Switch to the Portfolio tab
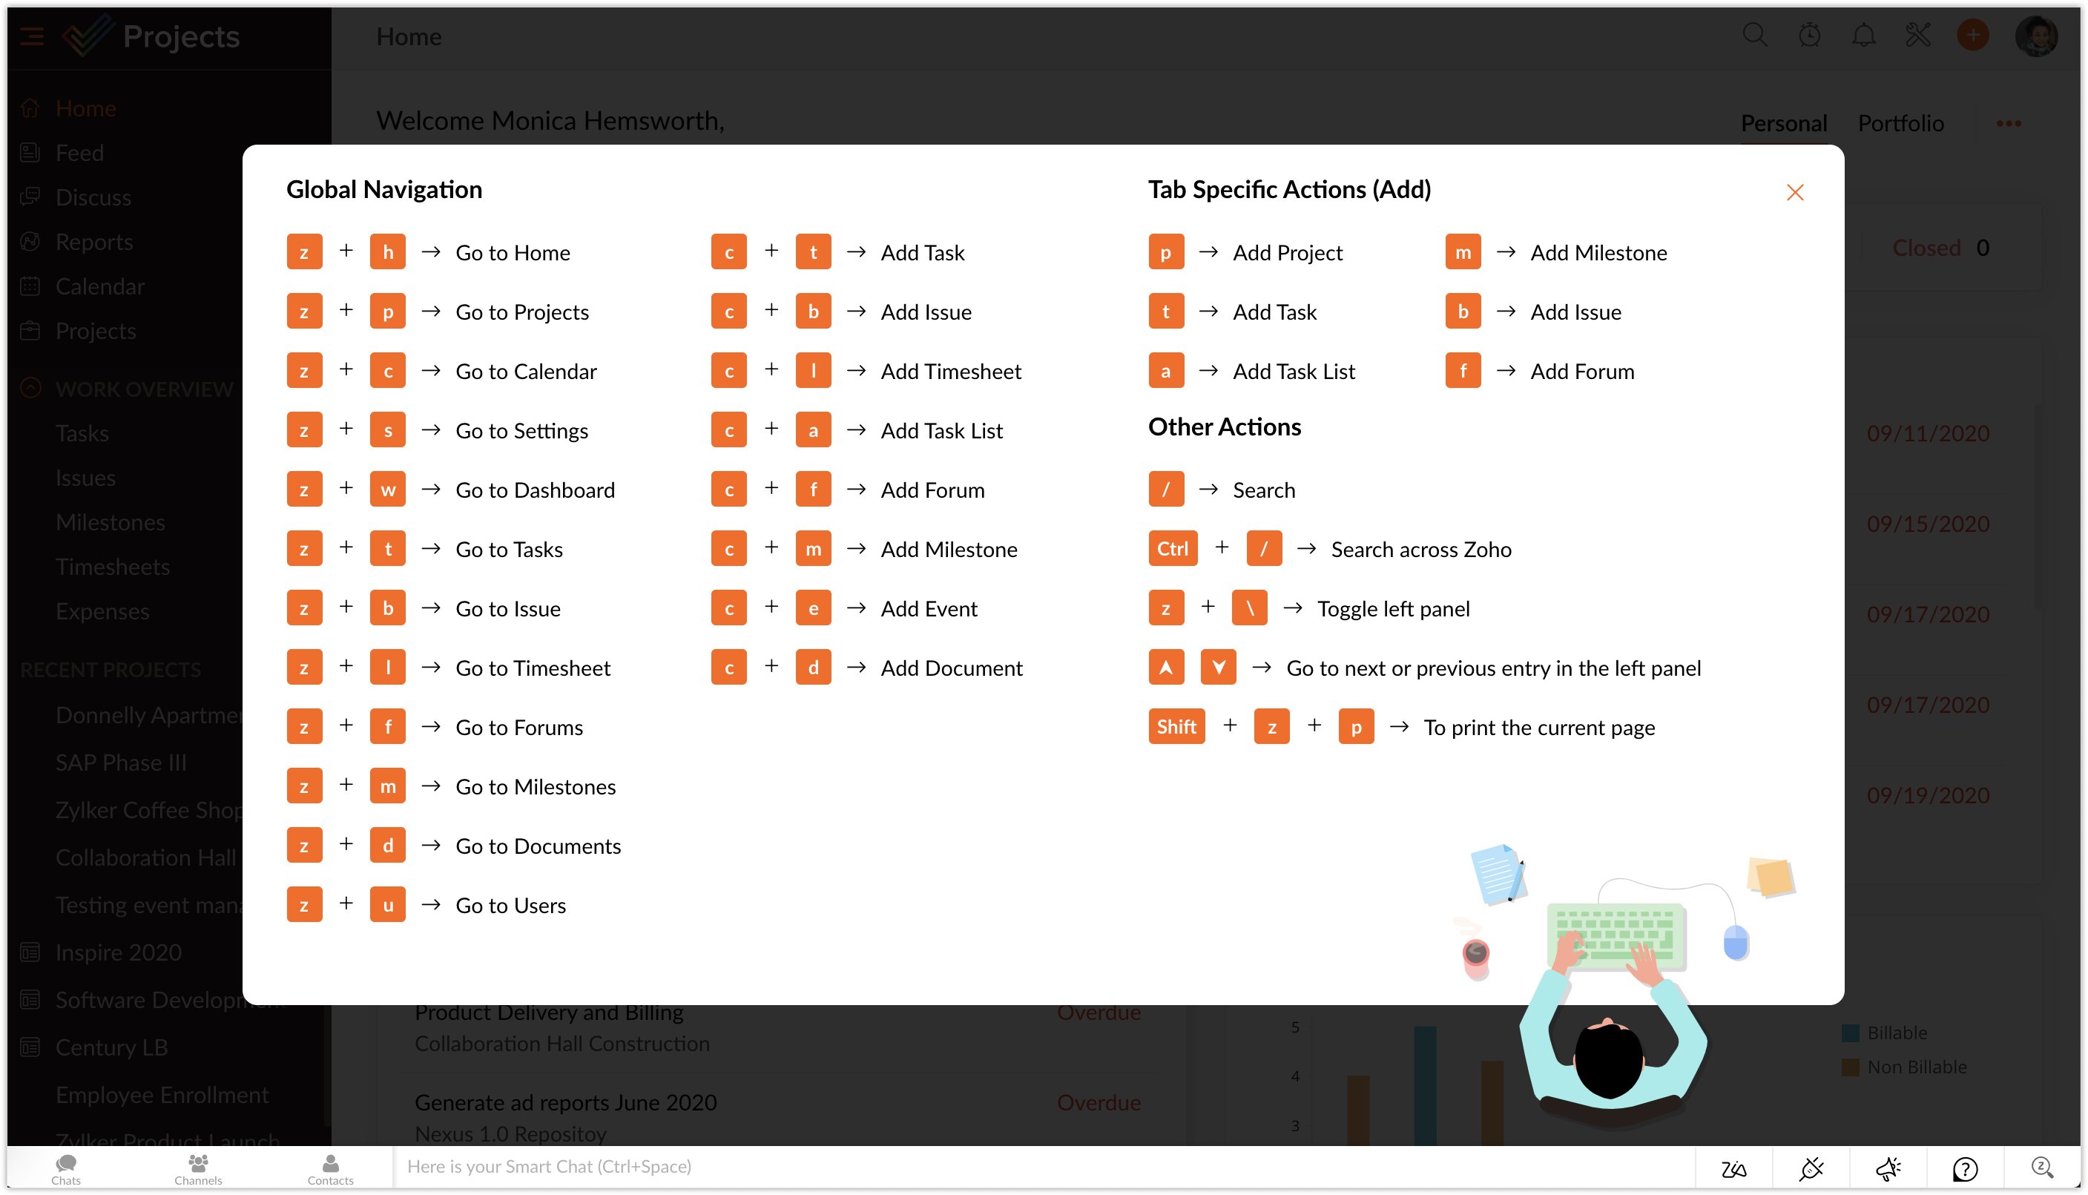The height and width of the screenshot is (1195, 2088). tap(1900, 123)
